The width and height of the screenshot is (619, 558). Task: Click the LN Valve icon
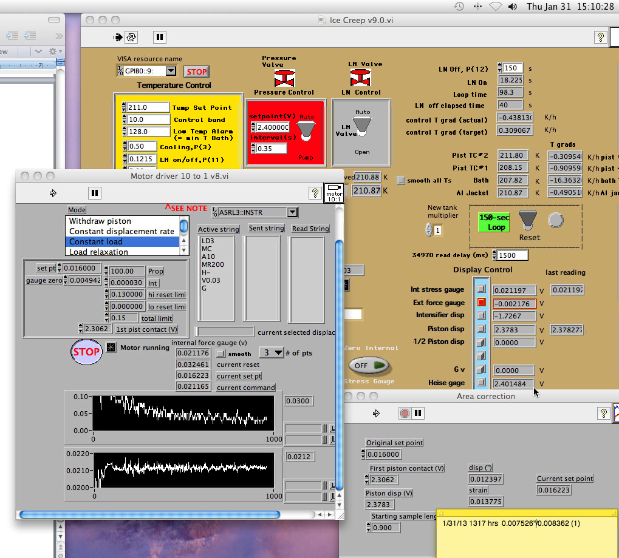pos(360,78)
